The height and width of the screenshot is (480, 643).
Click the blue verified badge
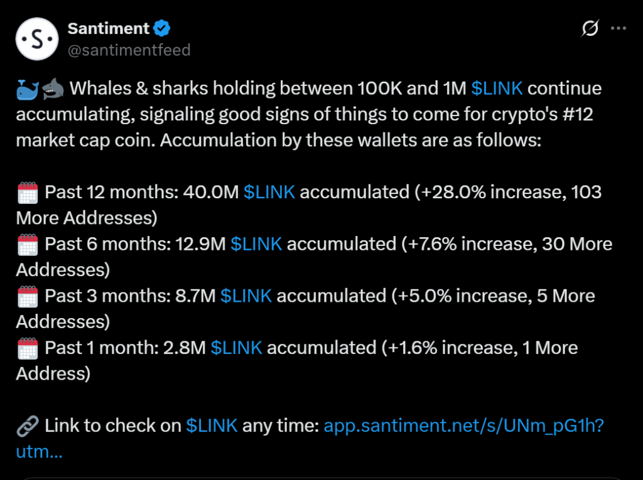[162, 28]
